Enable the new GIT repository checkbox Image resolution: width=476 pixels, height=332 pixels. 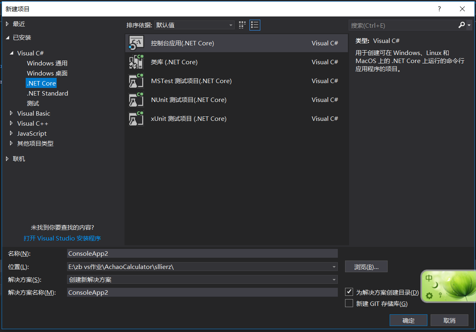point(349,303)
